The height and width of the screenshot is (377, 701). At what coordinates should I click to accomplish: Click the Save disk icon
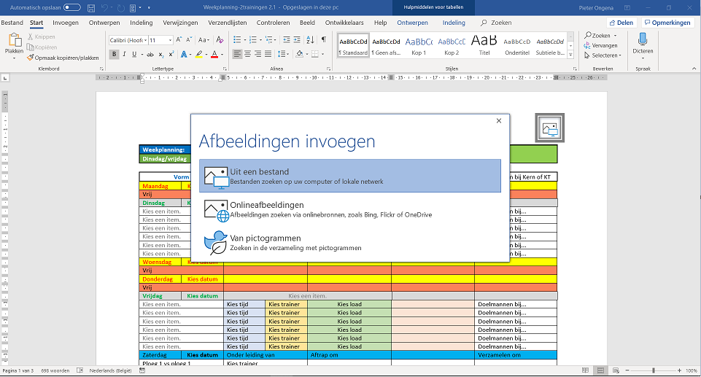pos(90,7)
